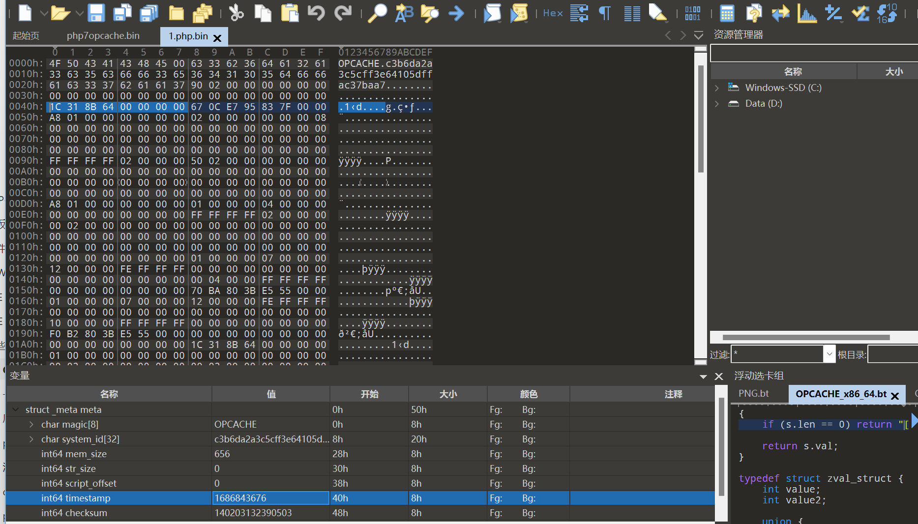Screen dimensions: 918x524
Task: Select the int64 checksum variable row
Action: (x=360, y=513)
